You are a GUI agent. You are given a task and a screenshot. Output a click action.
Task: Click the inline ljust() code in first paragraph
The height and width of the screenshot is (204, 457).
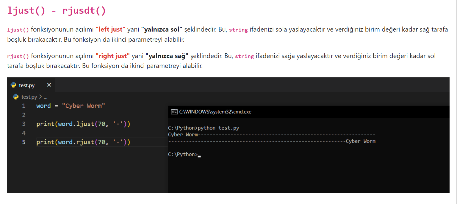pos(18,30)
